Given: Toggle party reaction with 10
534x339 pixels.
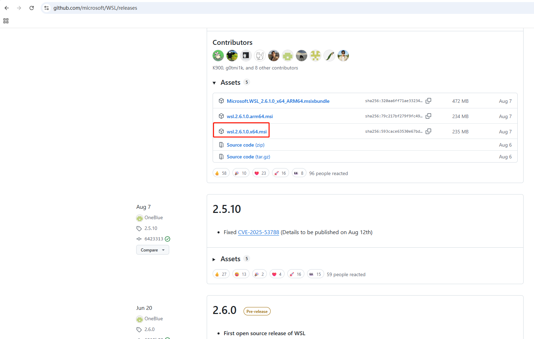Looking at the screenshot, I should tap(241, 173).
